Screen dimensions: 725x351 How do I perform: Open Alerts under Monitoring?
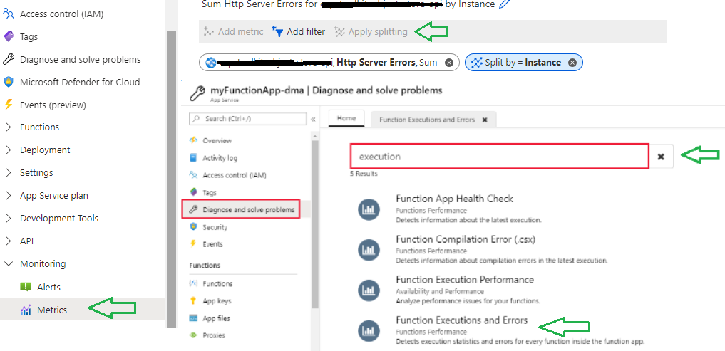pyautogui.click(x=48, y=287)
